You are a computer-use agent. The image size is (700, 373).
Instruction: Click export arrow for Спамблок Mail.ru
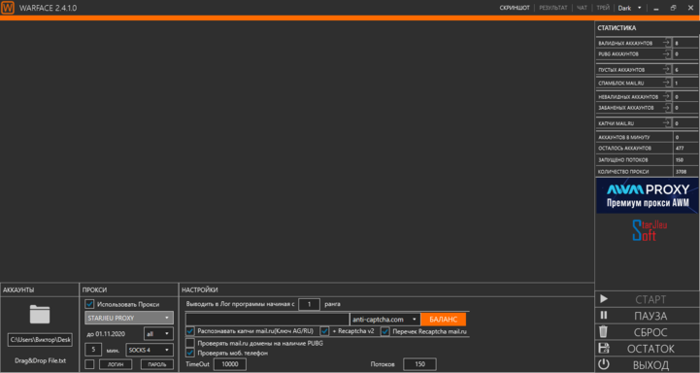(x=666, y=83)
